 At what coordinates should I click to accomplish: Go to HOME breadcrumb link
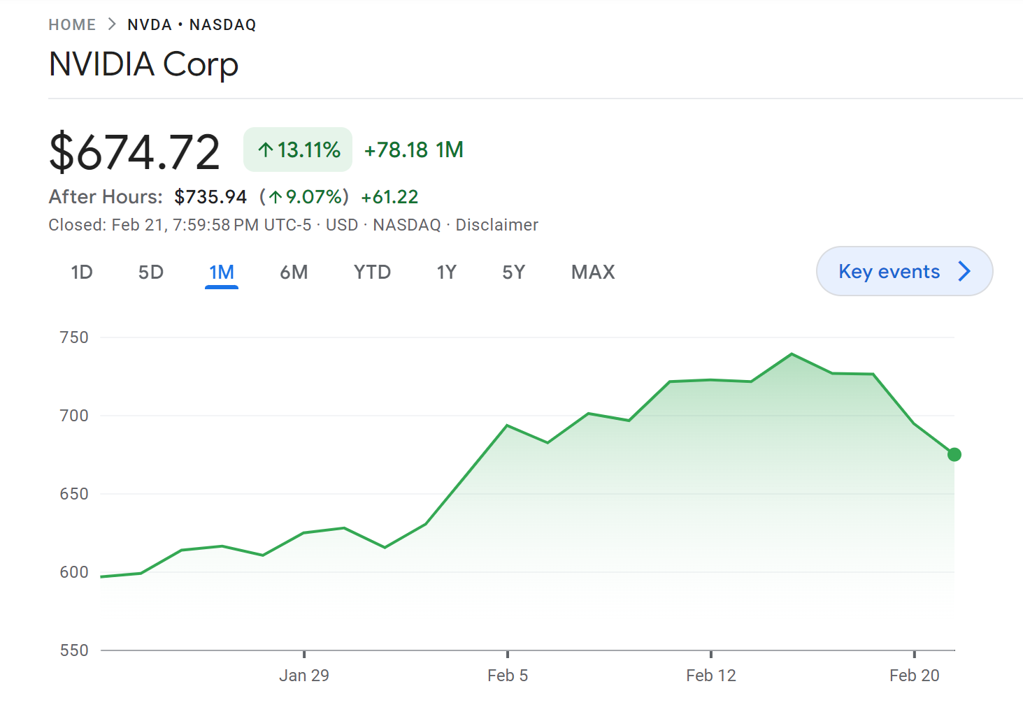pos(72,25)
